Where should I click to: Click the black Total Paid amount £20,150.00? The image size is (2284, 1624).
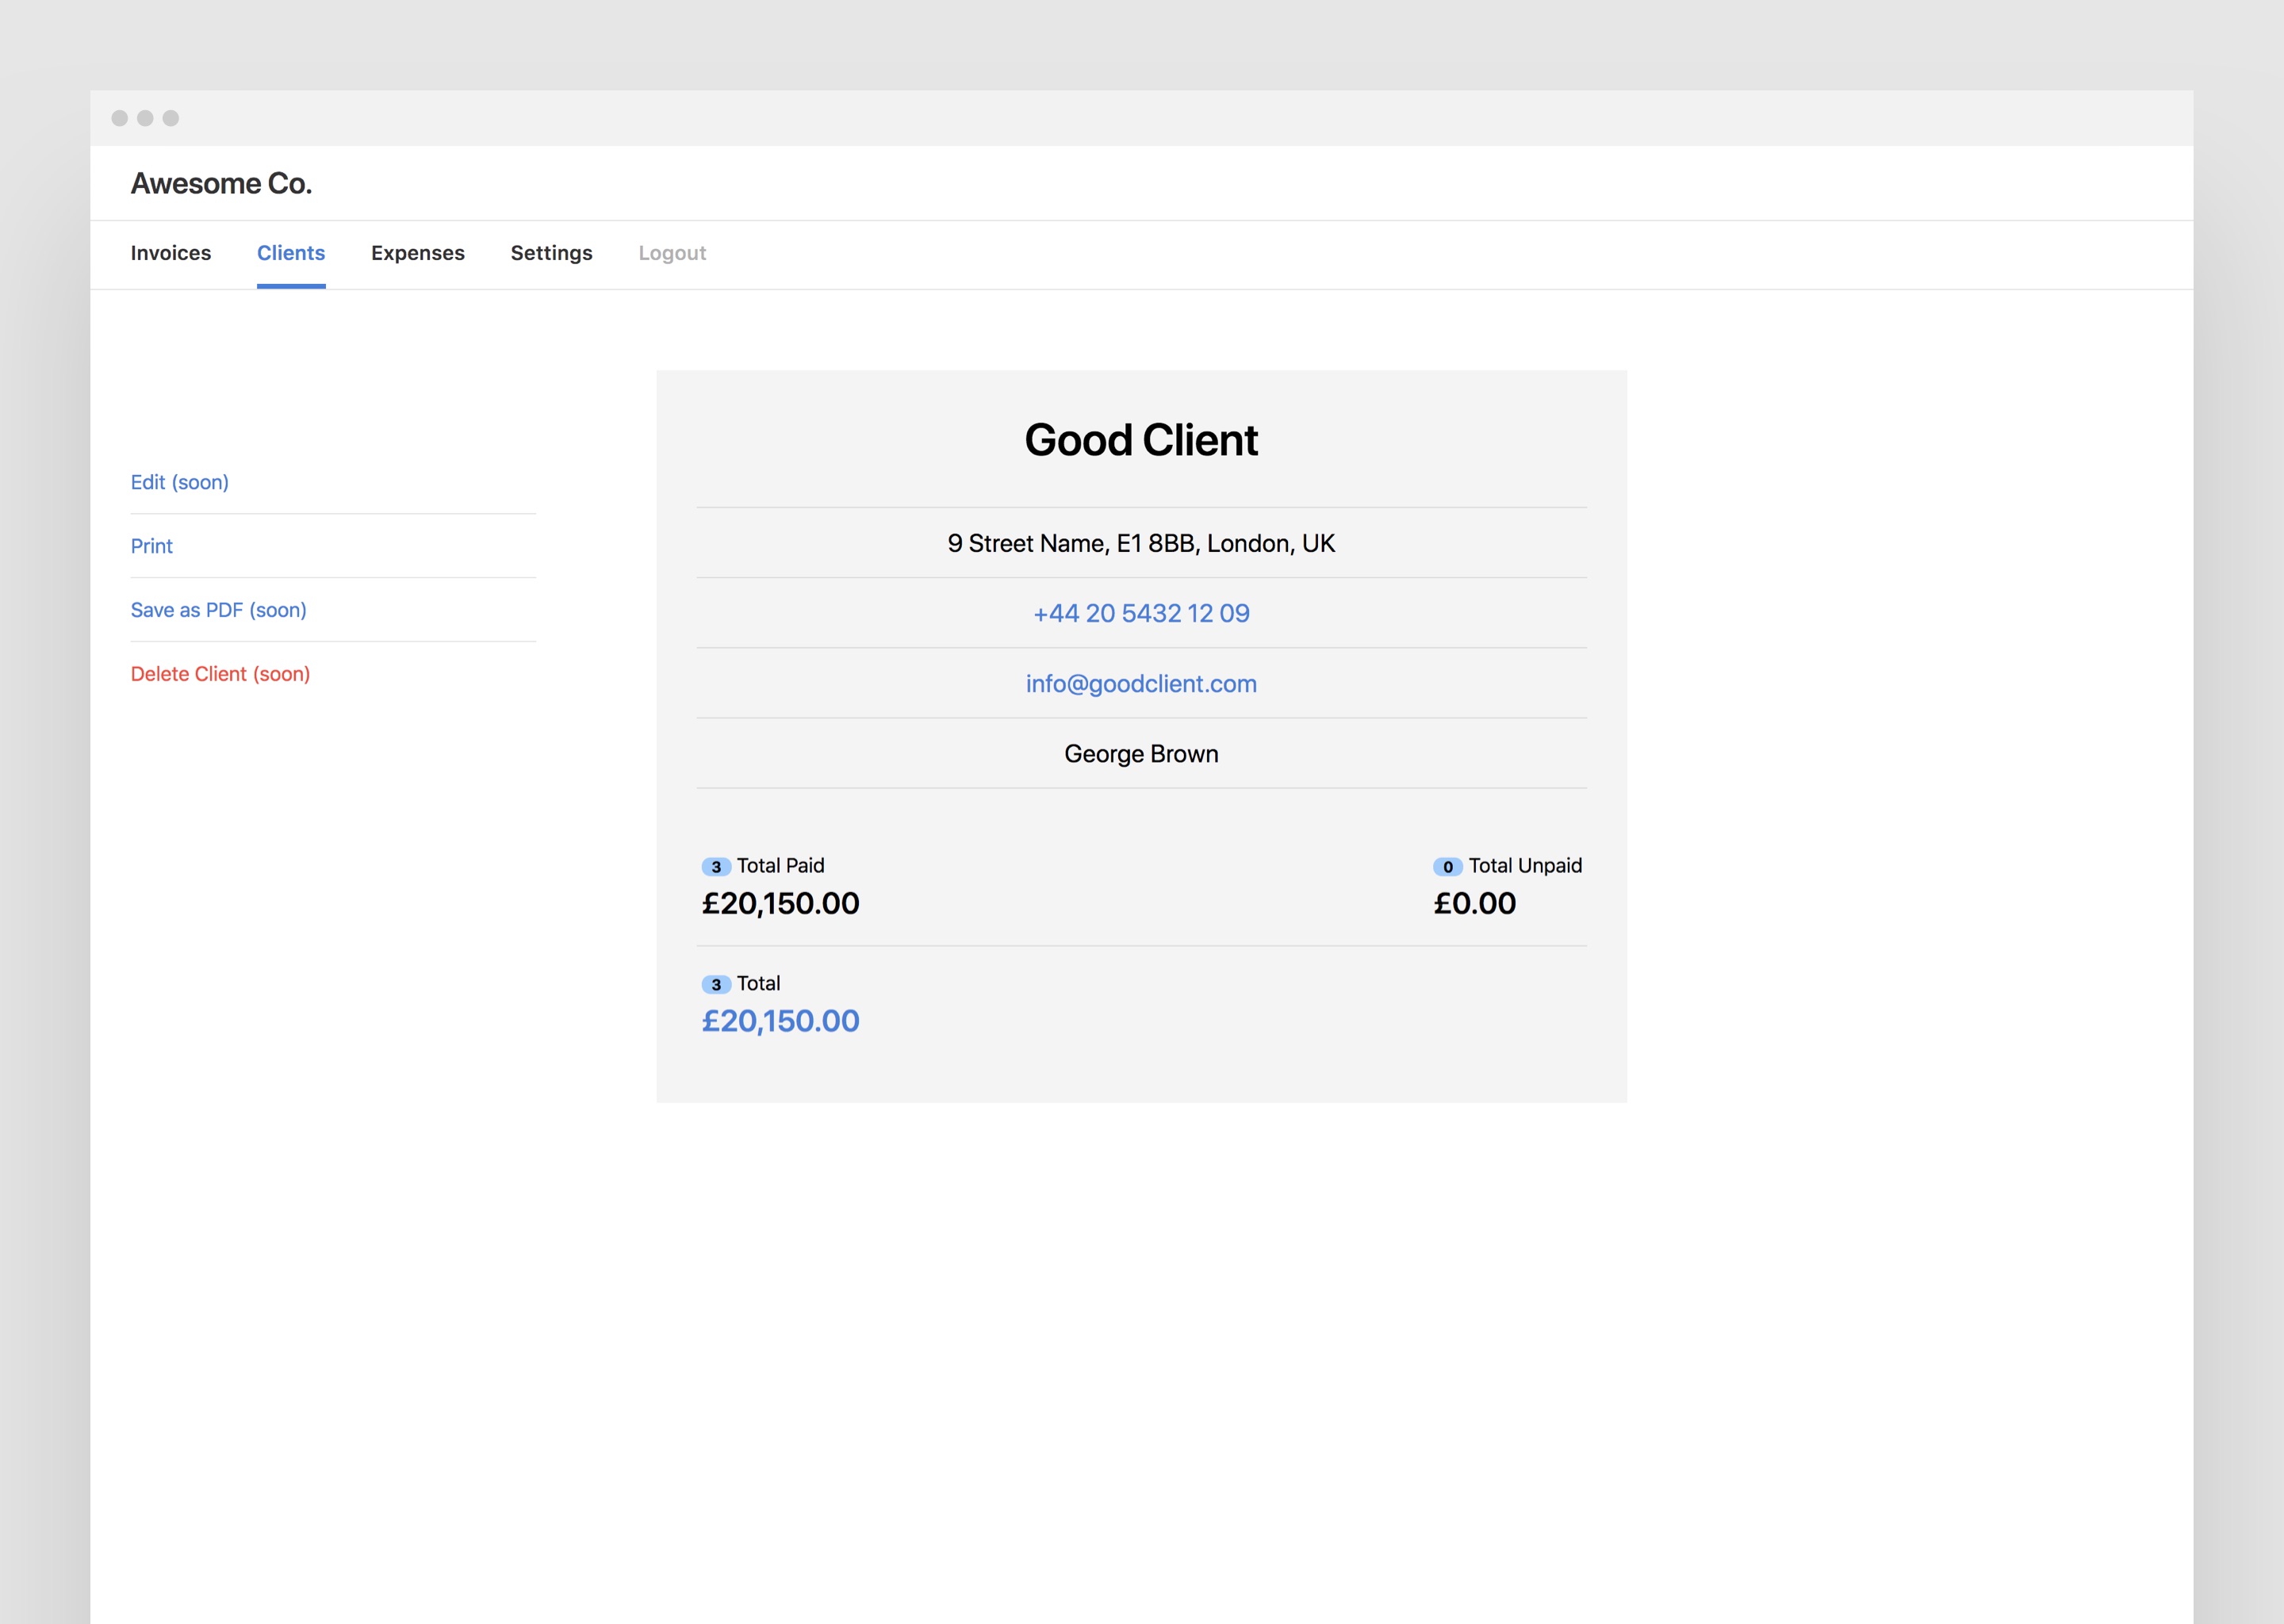(x=781, y=904)
